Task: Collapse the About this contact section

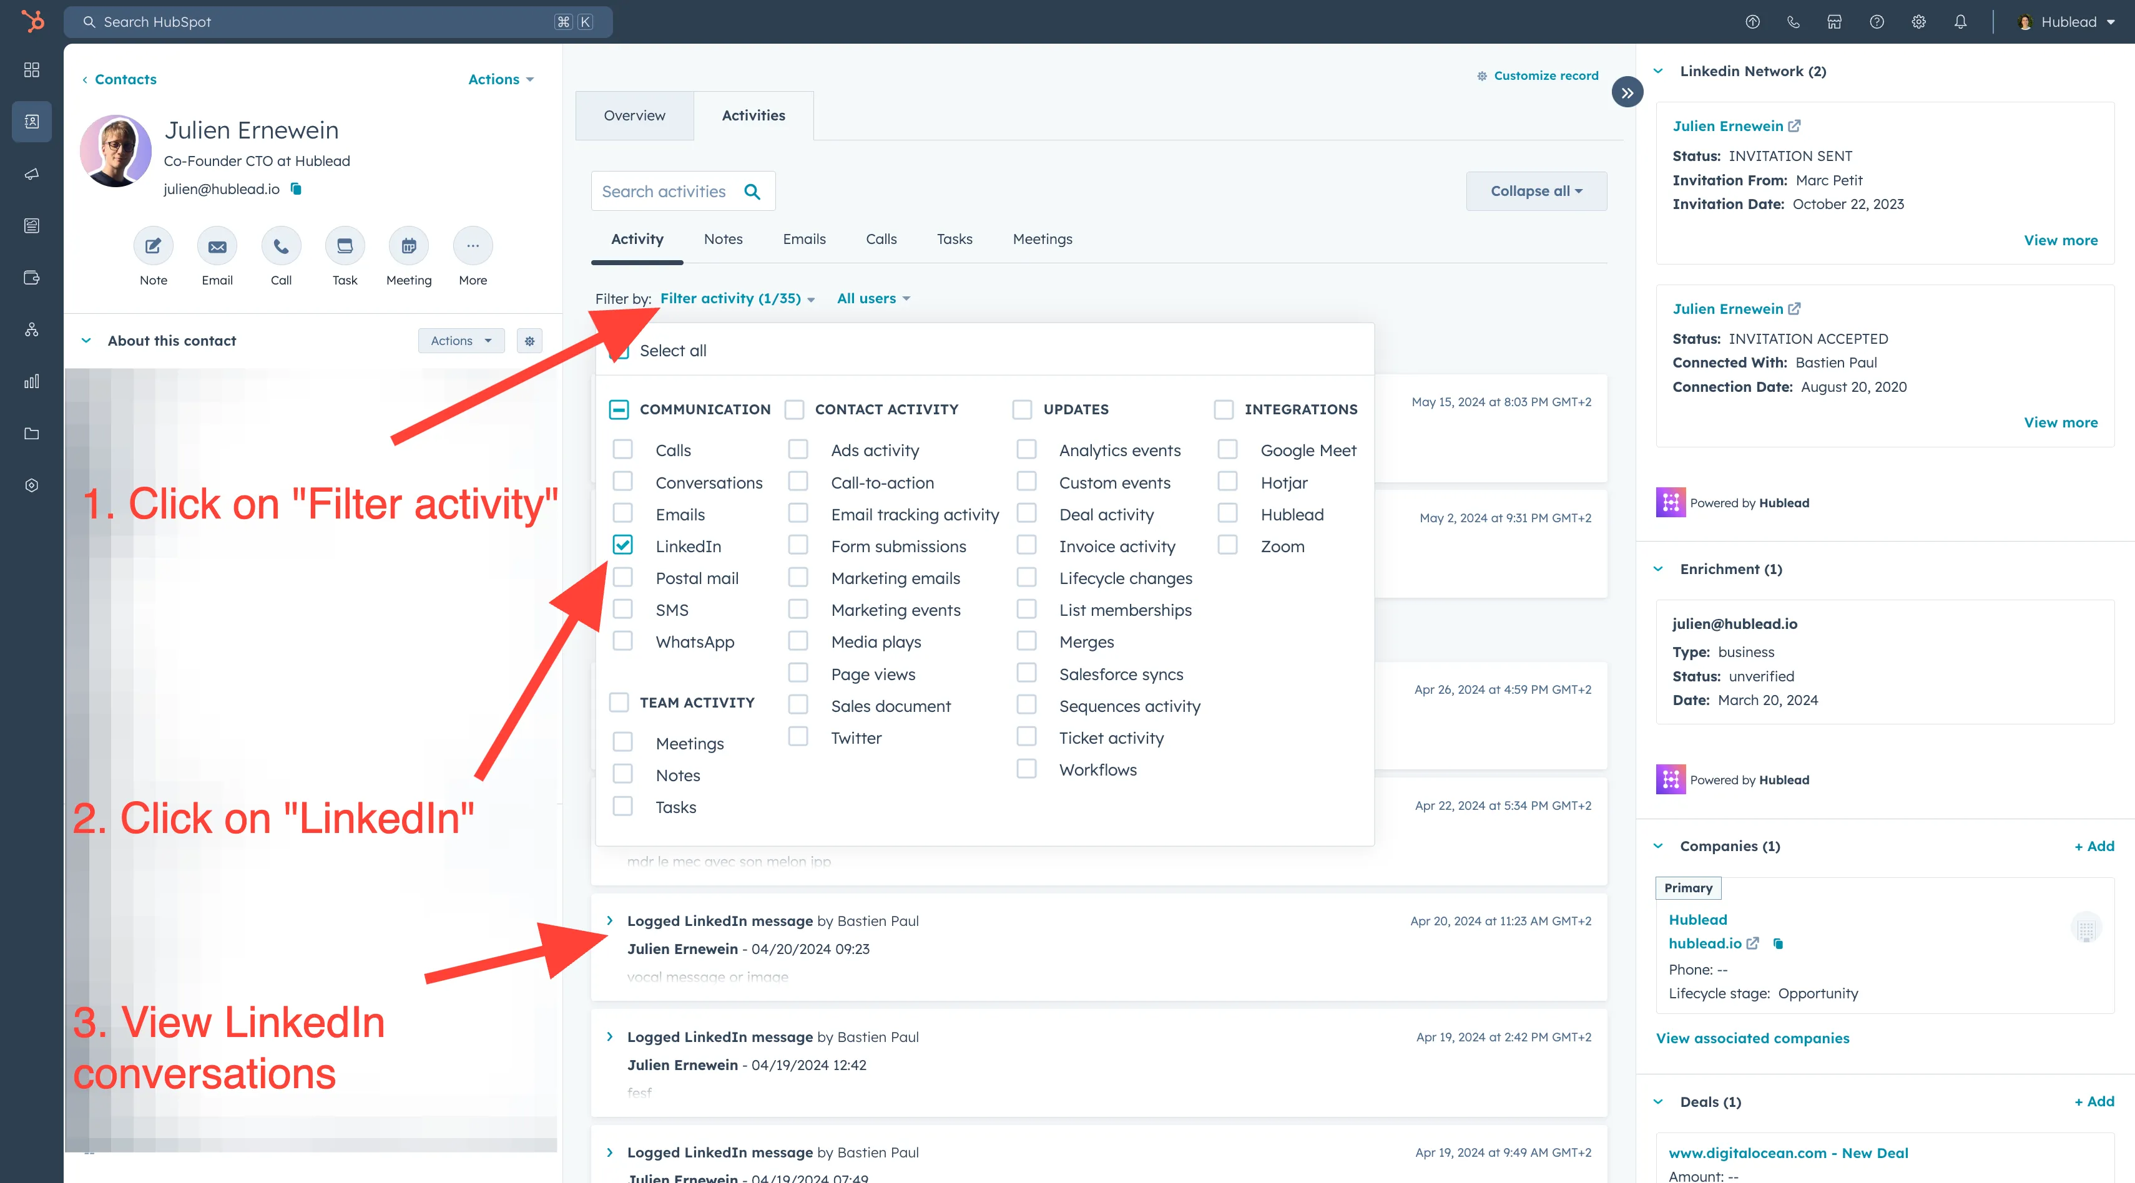Action: coord(86,341)
